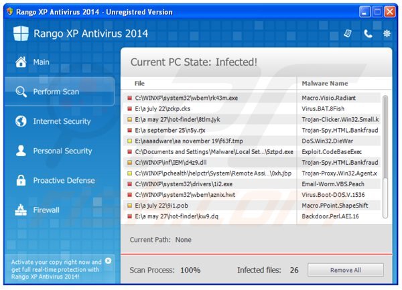This screenshot has width=402, height=290.
Task: Click malware name Virus.Boot-DOS.V.1536
Action: [333, 195]
